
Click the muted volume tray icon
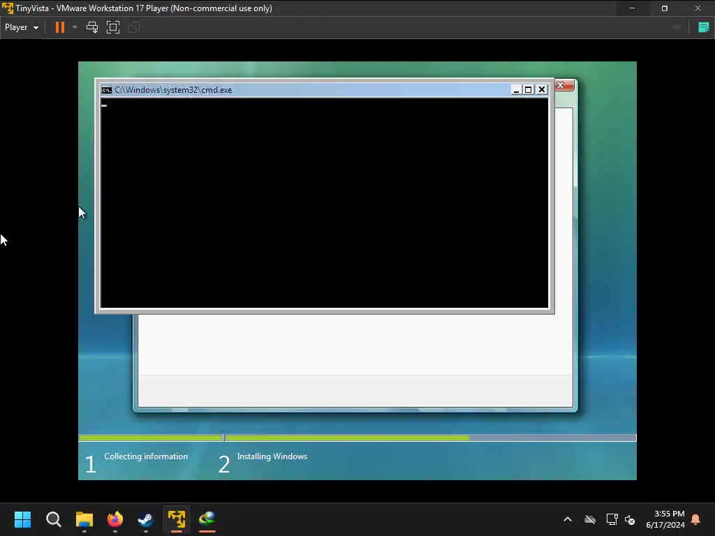tap(631, 519)
